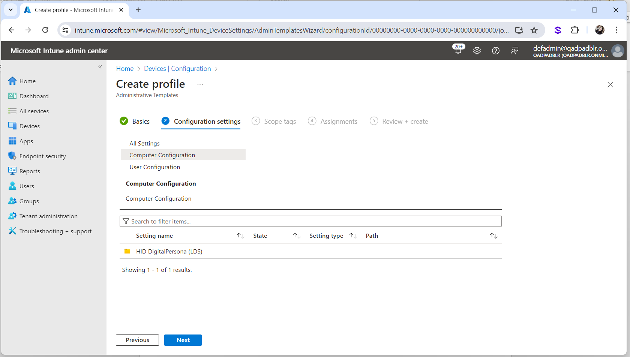Select Computer Configuration tree node
This screenshot has height=357, width=630.
click(x=183, y=155)
